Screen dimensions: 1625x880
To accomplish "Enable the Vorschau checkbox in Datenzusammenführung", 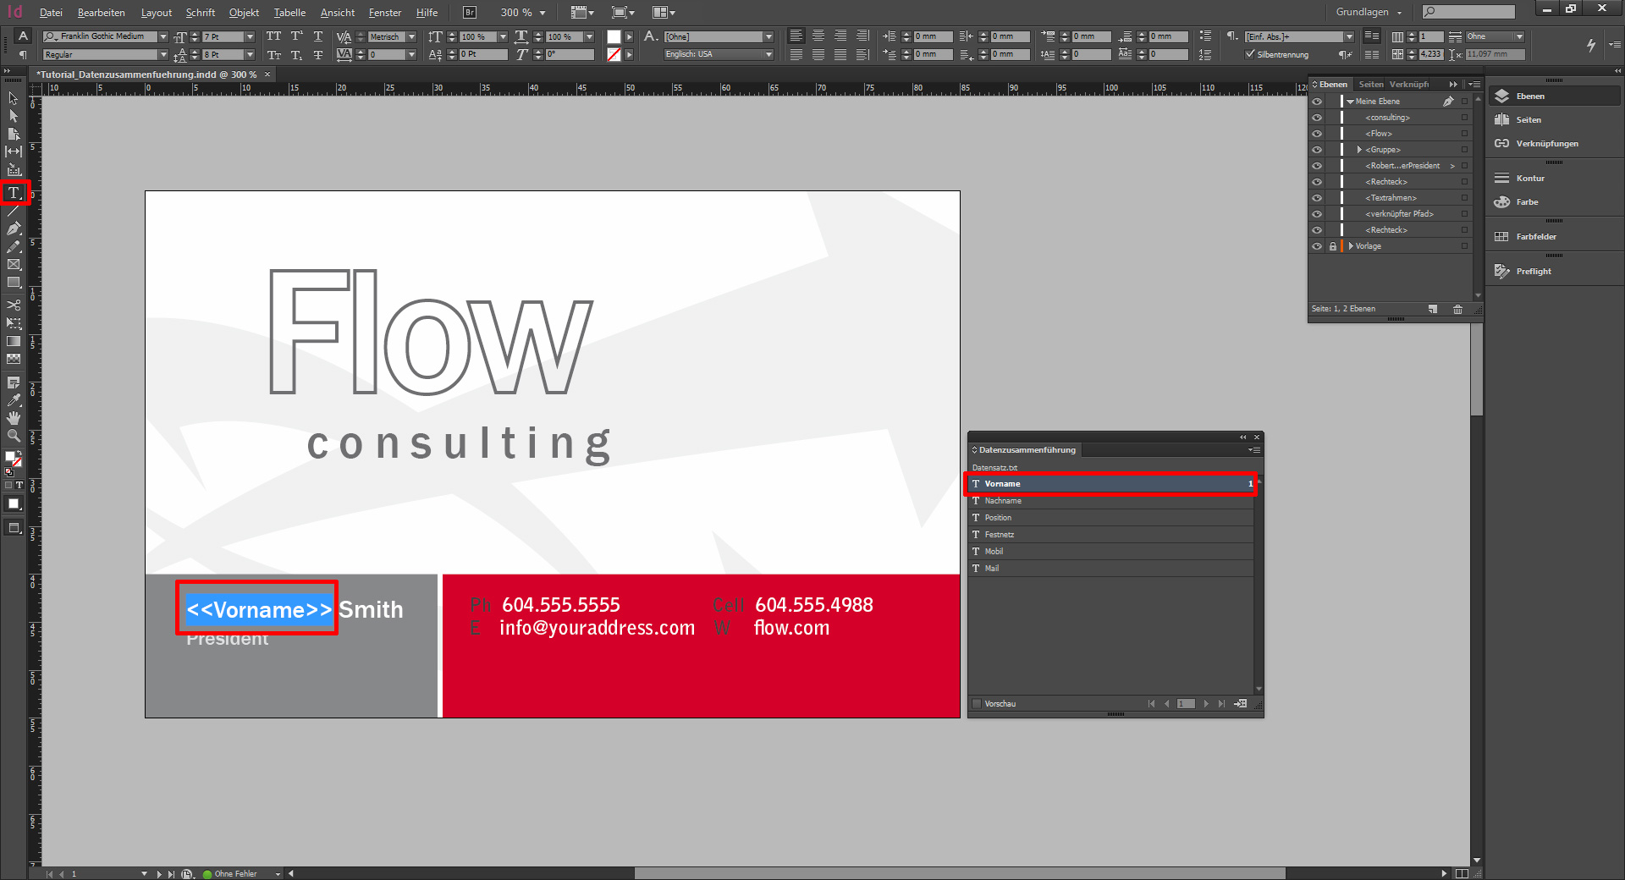I will (x=978, y=703).
